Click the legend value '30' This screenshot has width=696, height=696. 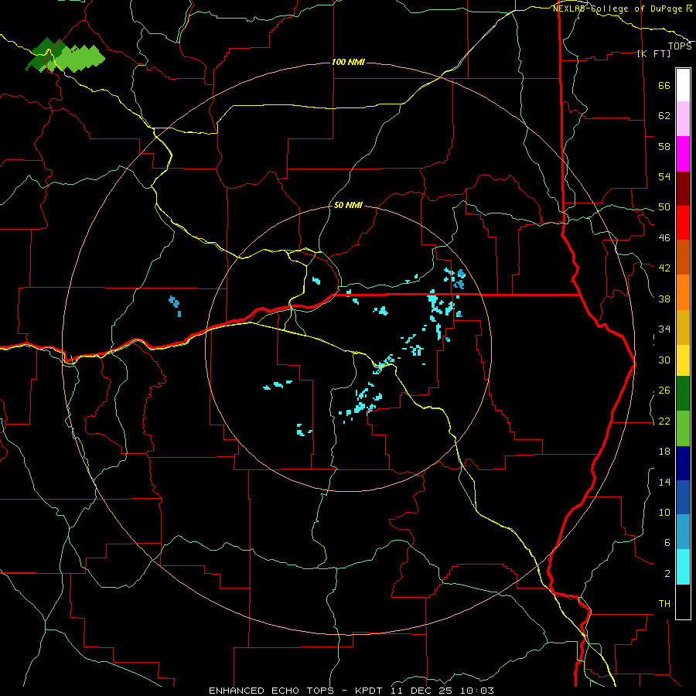(x=664, y=360)
